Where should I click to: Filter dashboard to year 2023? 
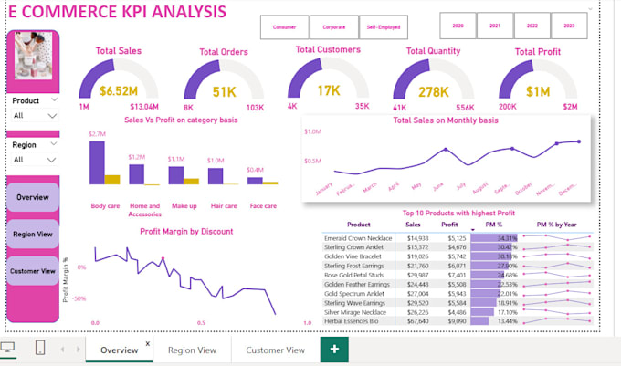[x=569, y=26]
